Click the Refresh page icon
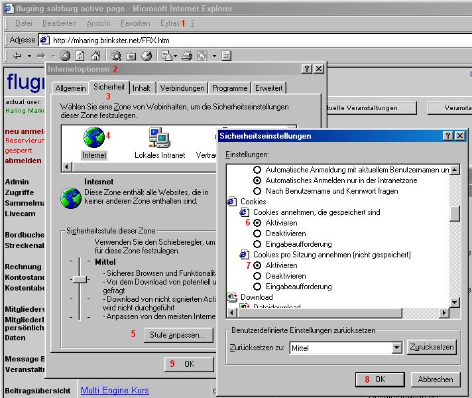 tap(80, 56)
